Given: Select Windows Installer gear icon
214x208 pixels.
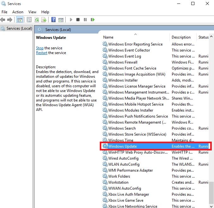Looking at the screenshot, I should click(105, 80).
